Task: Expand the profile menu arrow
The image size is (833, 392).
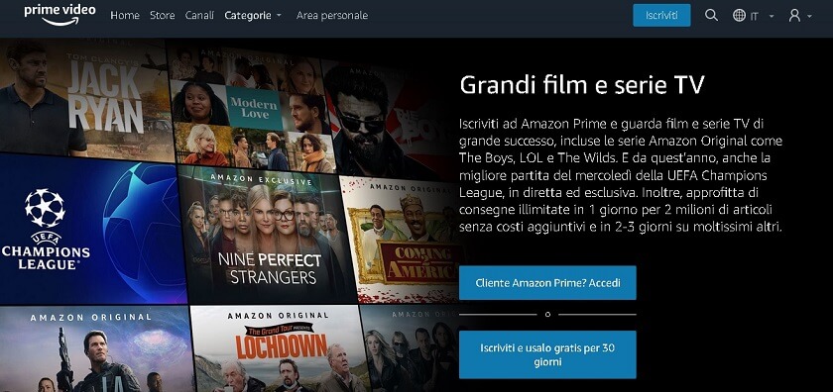Action: click(809, 16)
